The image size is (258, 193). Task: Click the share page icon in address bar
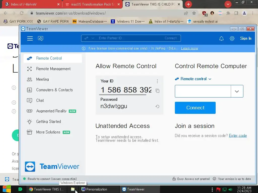click(186, 13)
